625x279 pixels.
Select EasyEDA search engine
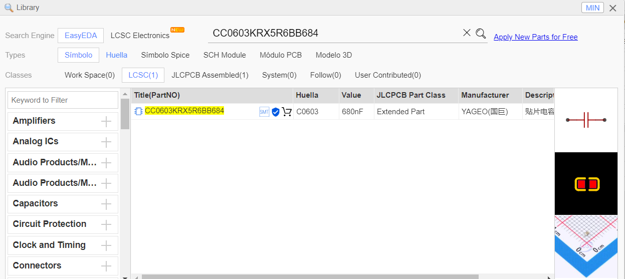point(81,36)
